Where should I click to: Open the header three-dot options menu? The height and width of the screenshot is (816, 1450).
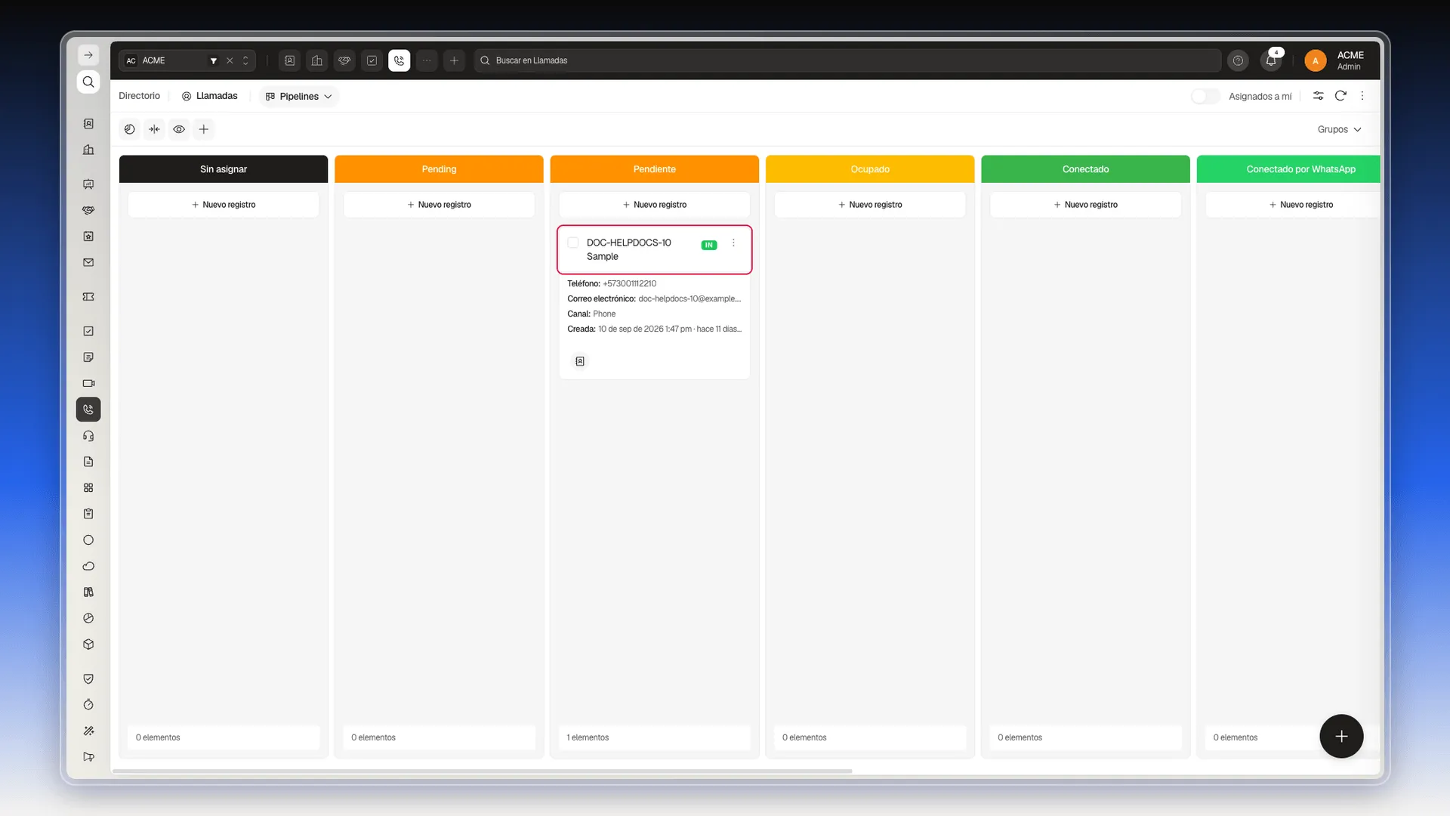pyautogui.click(x=1362, y=96)
